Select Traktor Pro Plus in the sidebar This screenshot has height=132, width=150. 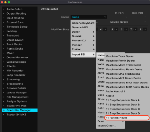tap(17, 106)
